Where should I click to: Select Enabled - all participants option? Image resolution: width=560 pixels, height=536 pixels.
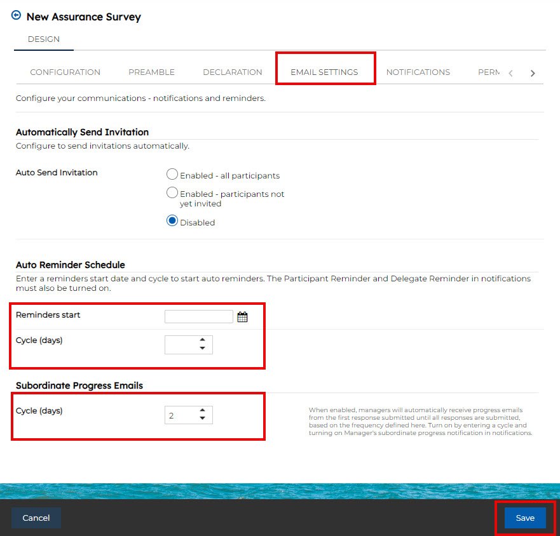(x=172, y=175)
